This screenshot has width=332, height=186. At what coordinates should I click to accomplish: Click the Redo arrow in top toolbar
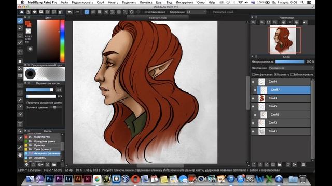[77, 12]
